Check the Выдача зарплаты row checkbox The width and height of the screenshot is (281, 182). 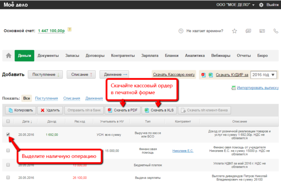pyautogui.click(x=8, y=178)
